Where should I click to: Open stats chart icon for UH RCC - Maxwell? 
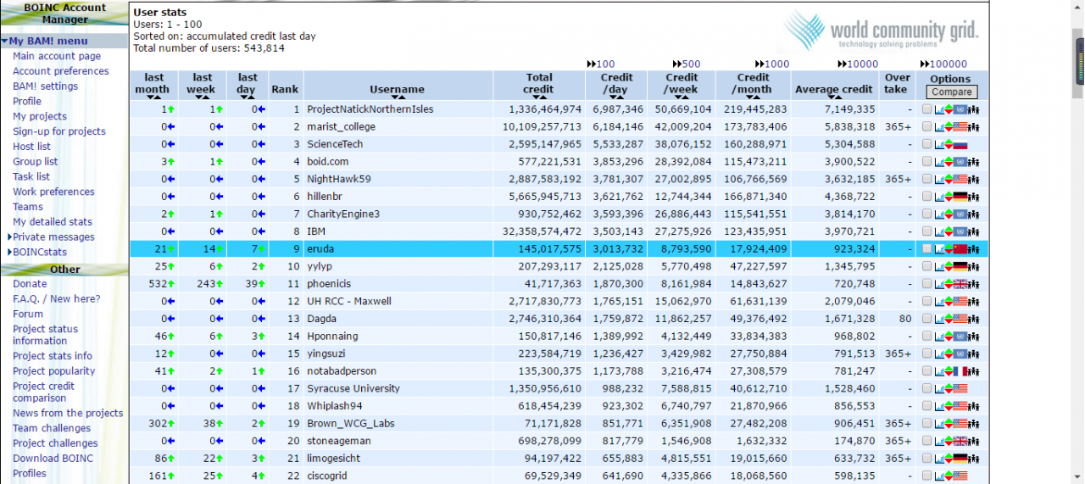[939, 301]
